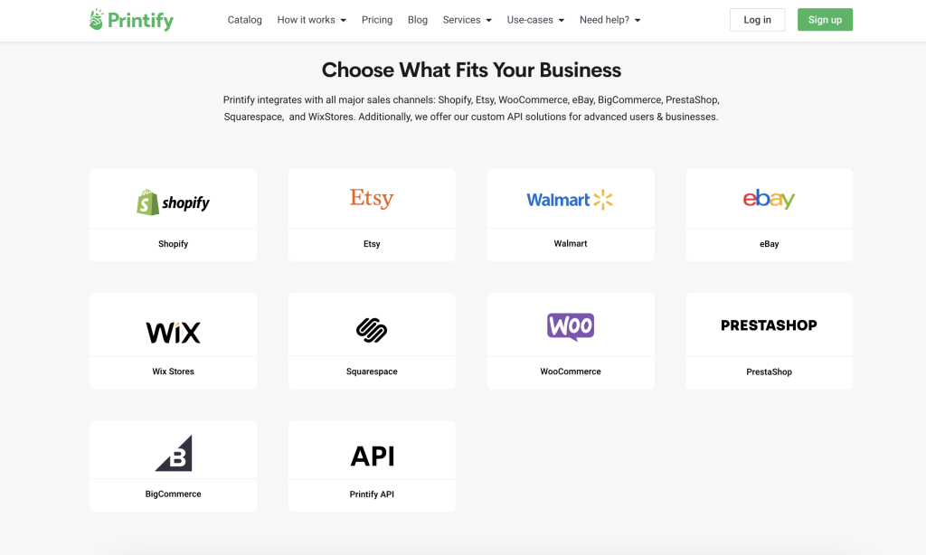Image resolution: width=926 pixels, height=555 pixels.
Task: Open the Services dropdown menu
Action: point(468,20)
